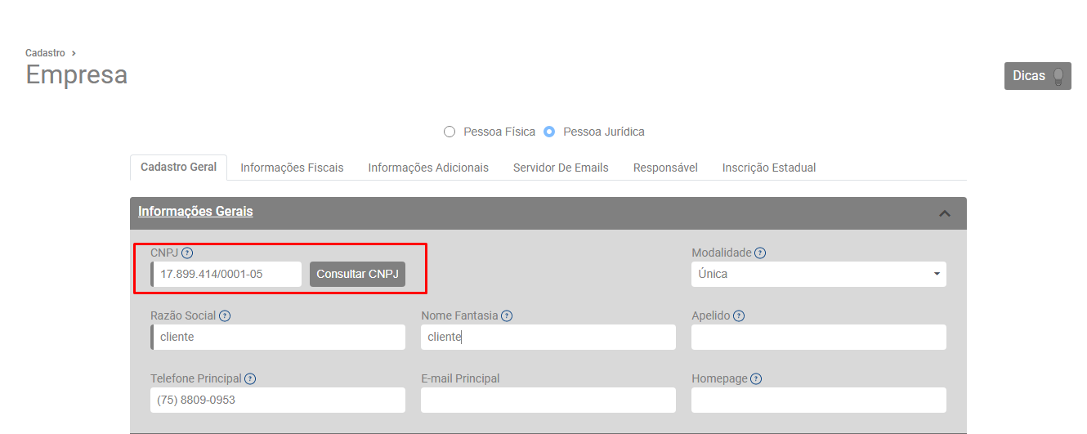1087x434 pixels.
Task: Click the Apelido help icon
Action: coord(739,316)
